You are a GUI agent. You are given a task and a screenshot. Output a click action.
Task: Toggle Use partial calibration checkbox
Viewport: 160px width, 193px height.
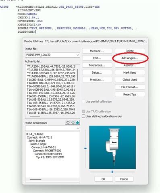pos(83,102)
